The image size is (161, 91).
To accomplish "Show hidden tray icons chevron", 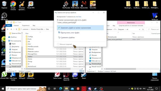I will click(x=129, y=89).
